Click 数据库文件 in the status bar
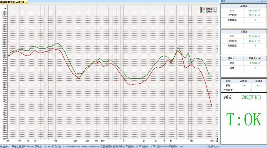267x148 pixels. 214,146
